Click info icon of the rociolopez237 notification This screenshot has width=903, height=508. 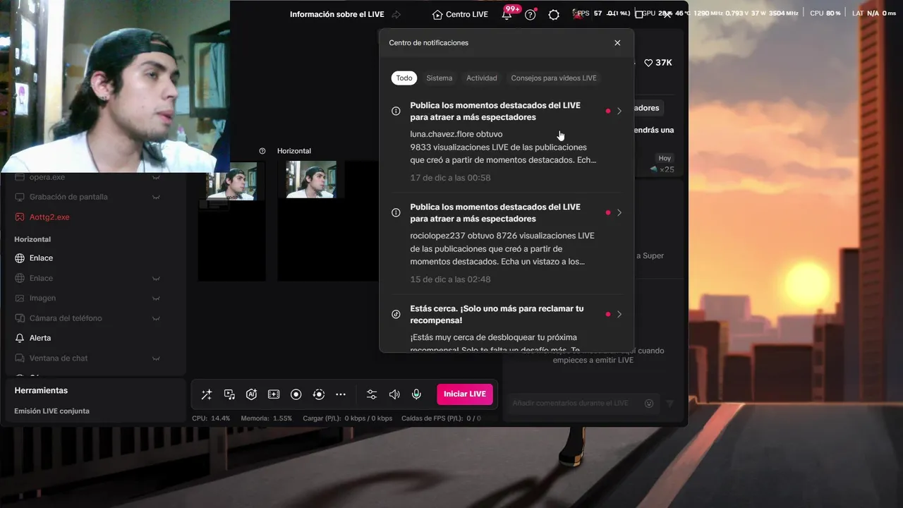(396, 212)
